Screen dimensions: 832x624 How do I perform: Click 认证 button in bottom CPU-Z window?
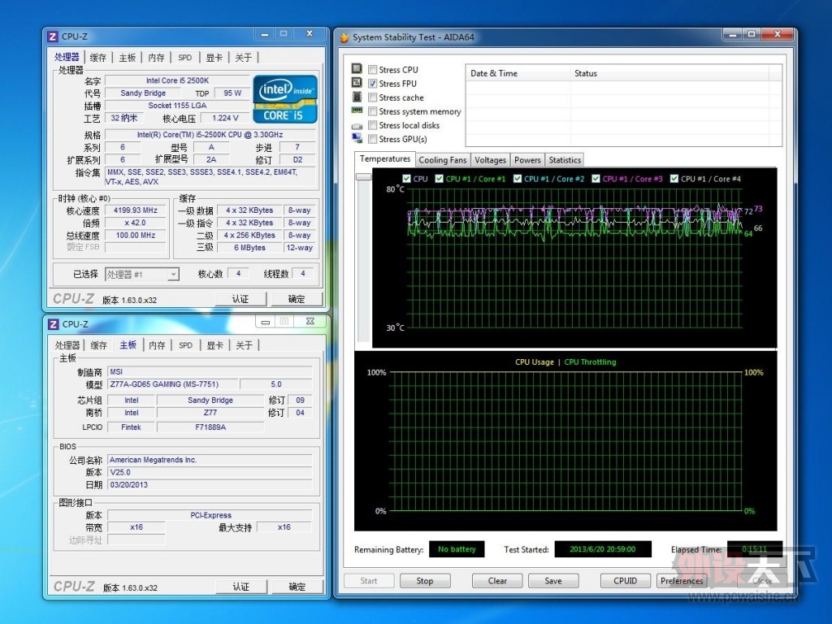click(240, 587)
